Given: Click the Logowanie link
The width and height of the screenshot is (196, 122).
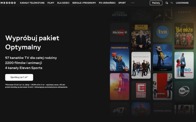Looking at the screenshot, I should 182,3.
